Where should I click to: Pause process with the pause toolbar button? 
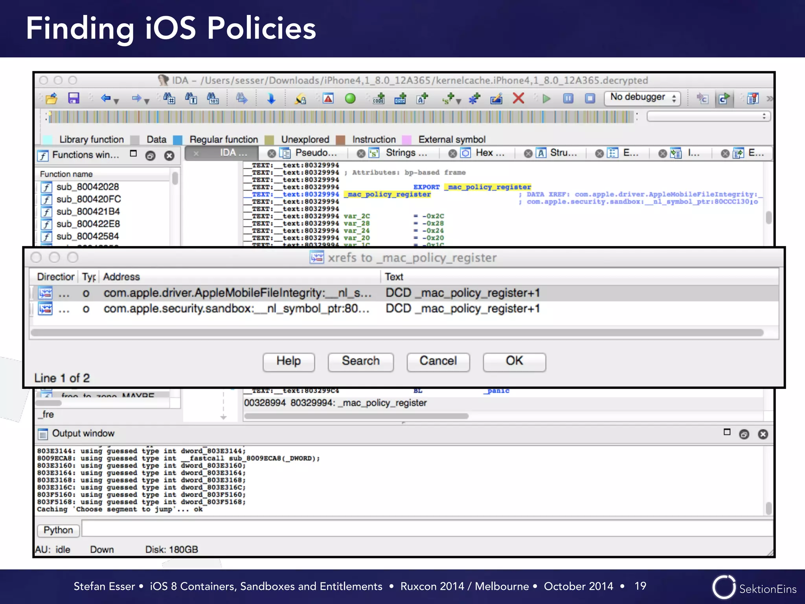pyautogui.click(x=568, y=98)
